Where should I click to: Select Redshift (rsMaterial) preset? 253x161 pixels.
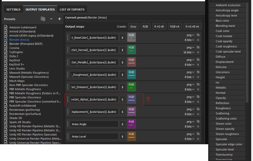pos(23,106)
